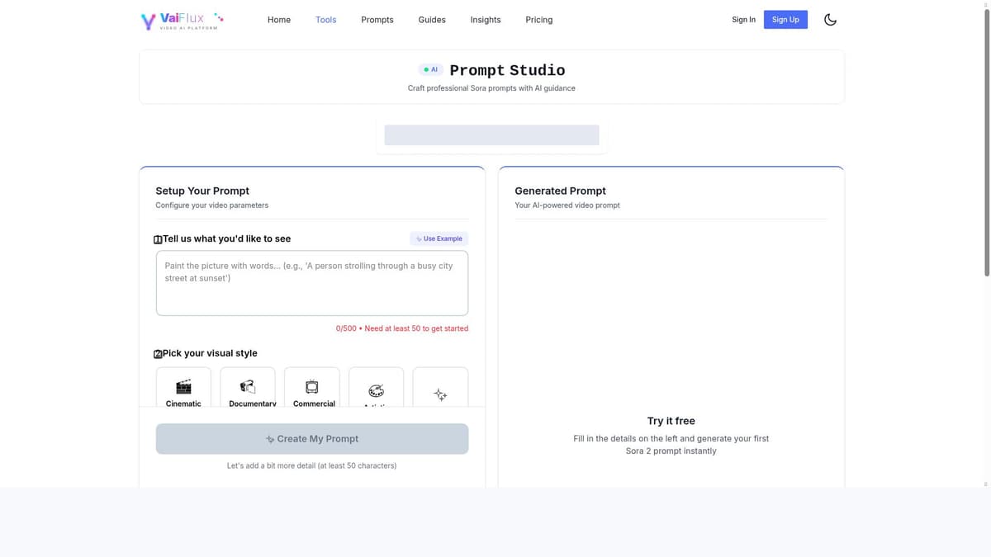Open the Tools menu
991x557 pixels.
pos(326,20)
